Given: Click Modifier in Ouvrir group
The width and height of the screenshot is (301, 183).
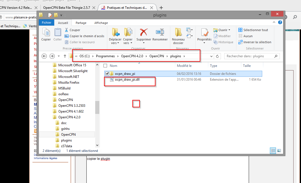Looking at the screenshot, I should (222, 36).
